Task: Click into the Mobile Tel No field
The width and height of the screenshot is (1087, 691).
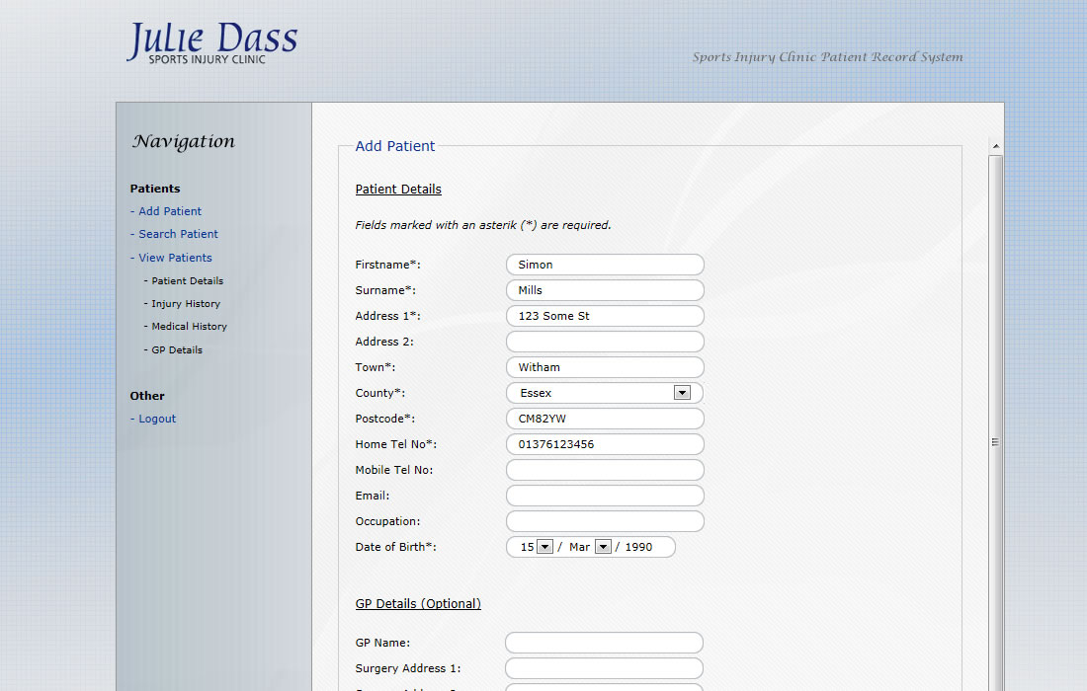Action: coord(605,470)
